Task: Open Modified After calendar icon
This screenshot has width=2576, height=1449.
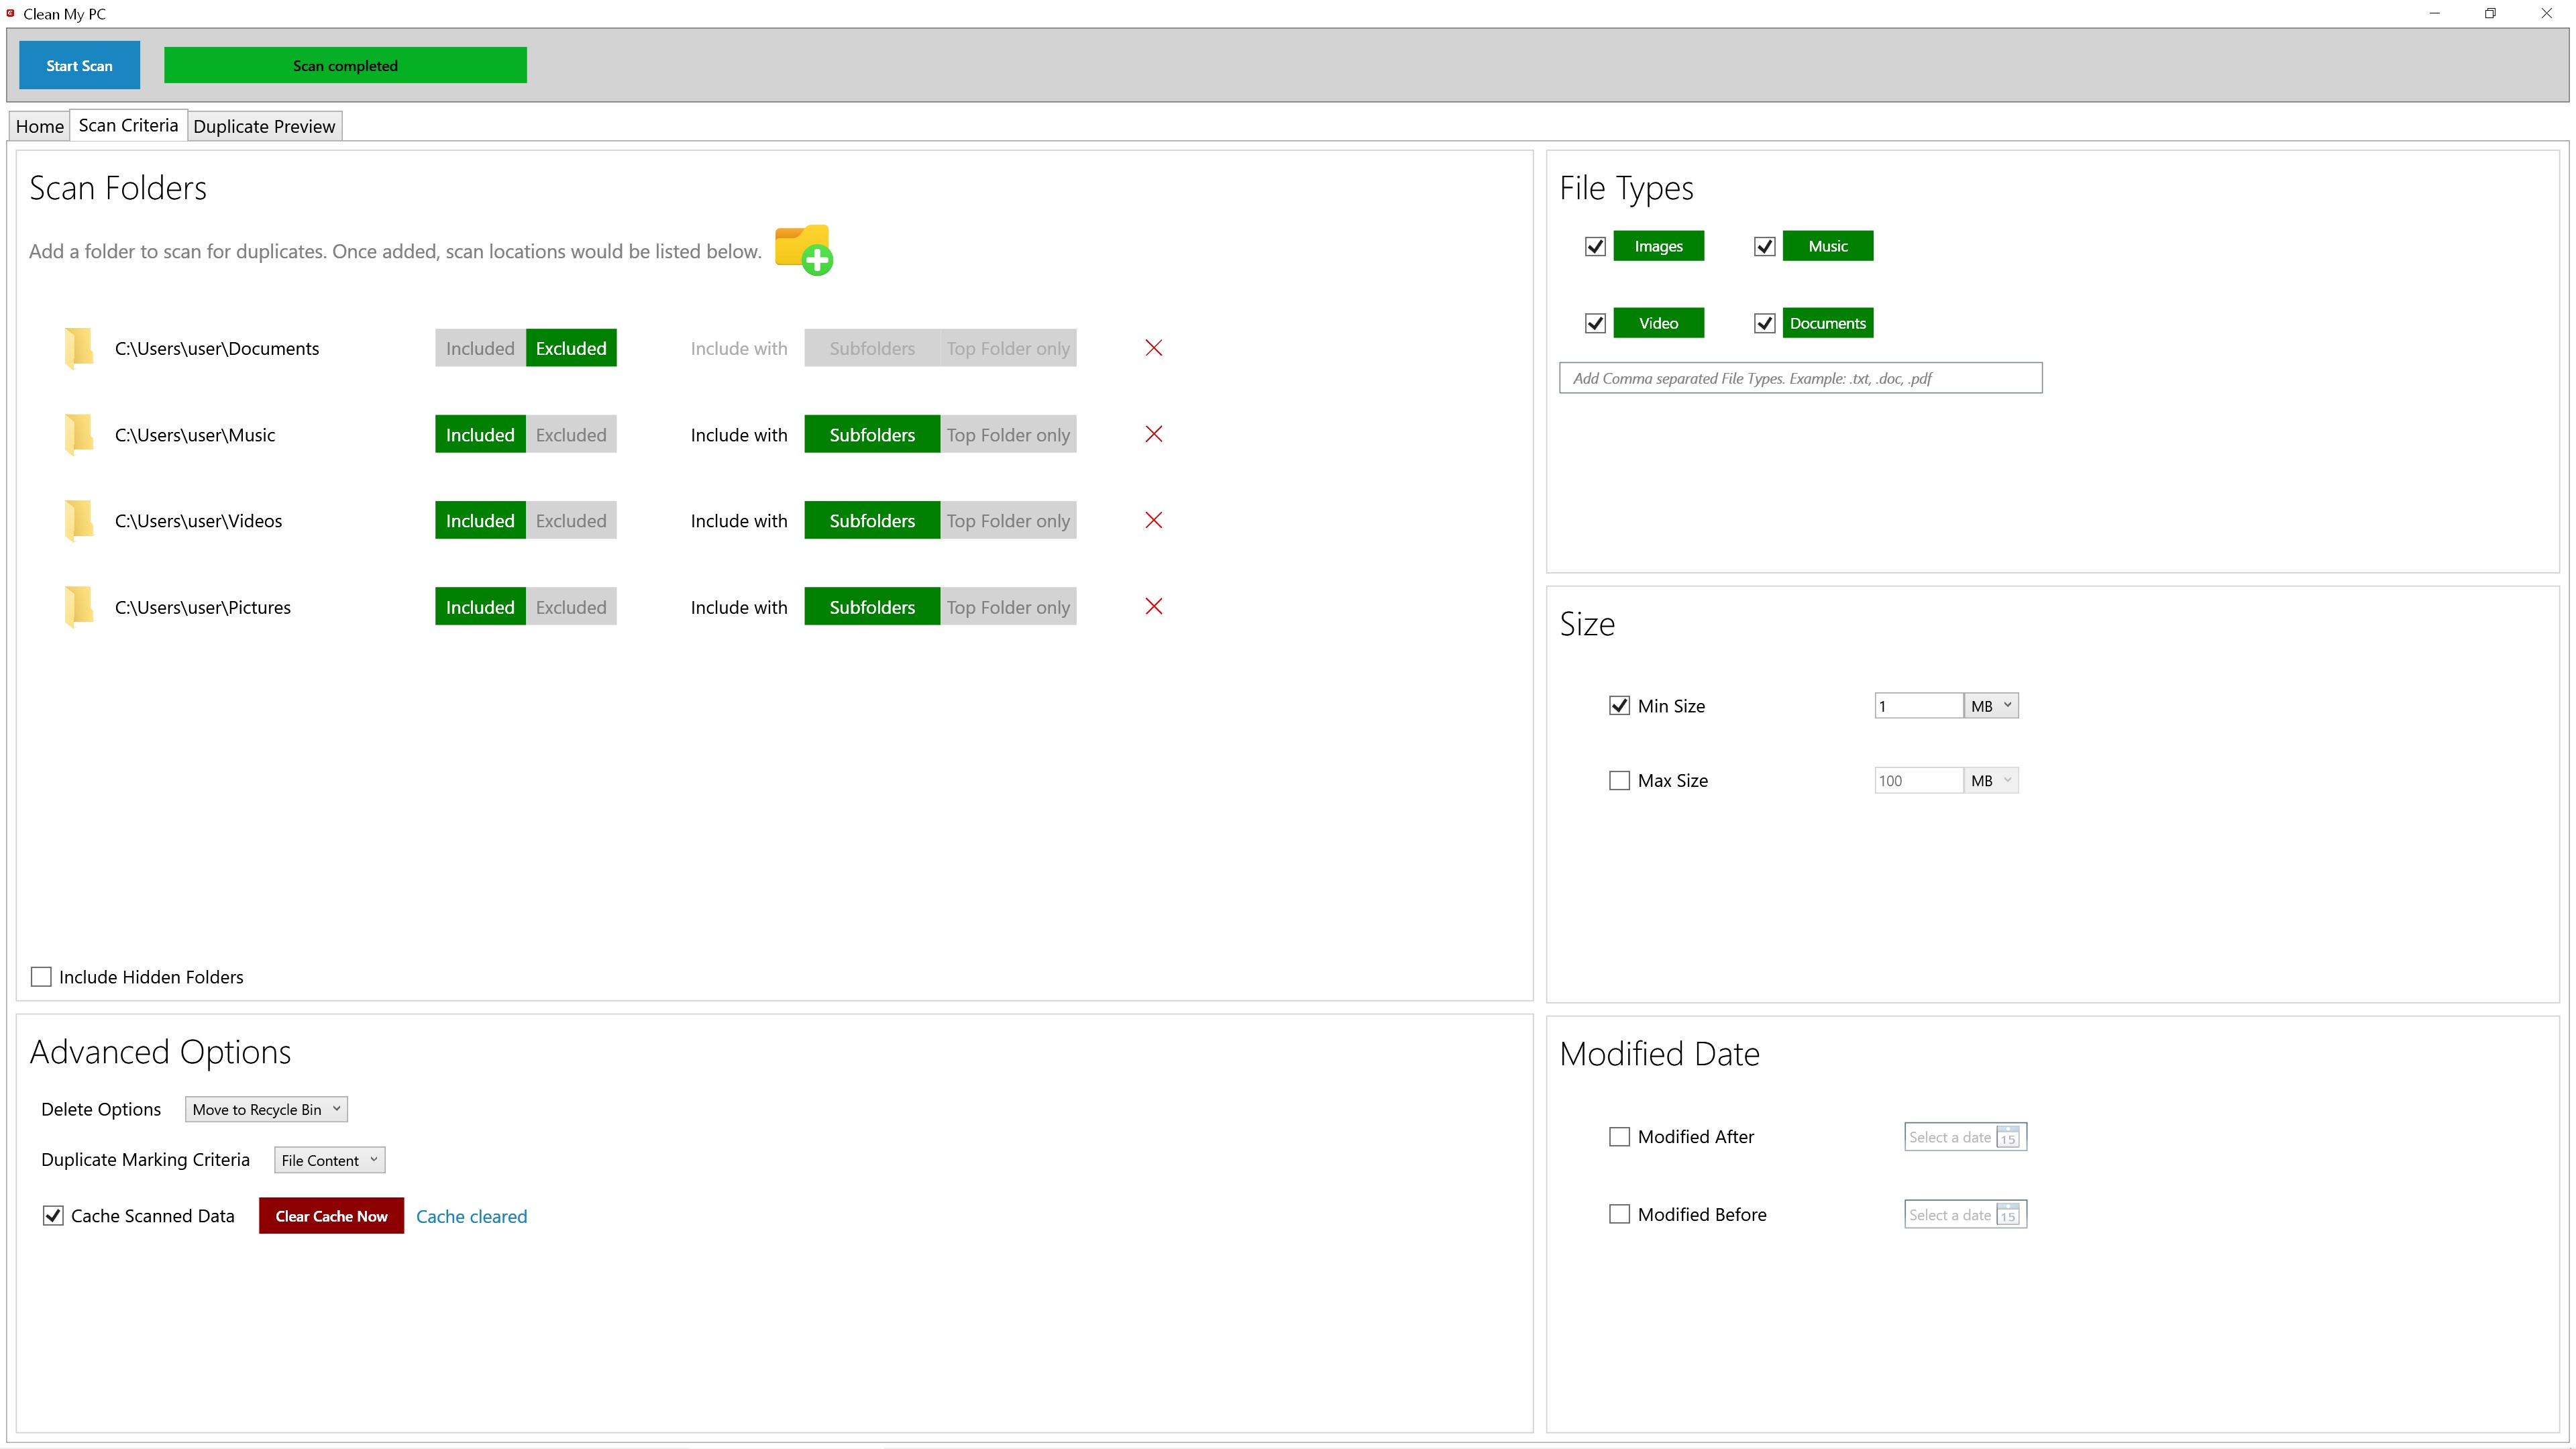Action: click(2007, 1137)
